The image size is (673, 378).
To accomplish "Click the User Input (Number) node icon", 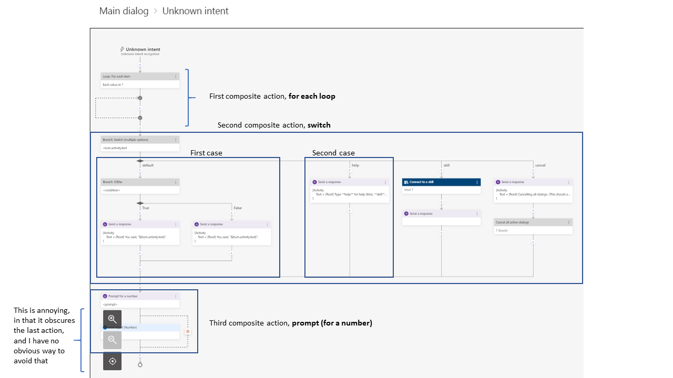I will click(x=105, y=327).
